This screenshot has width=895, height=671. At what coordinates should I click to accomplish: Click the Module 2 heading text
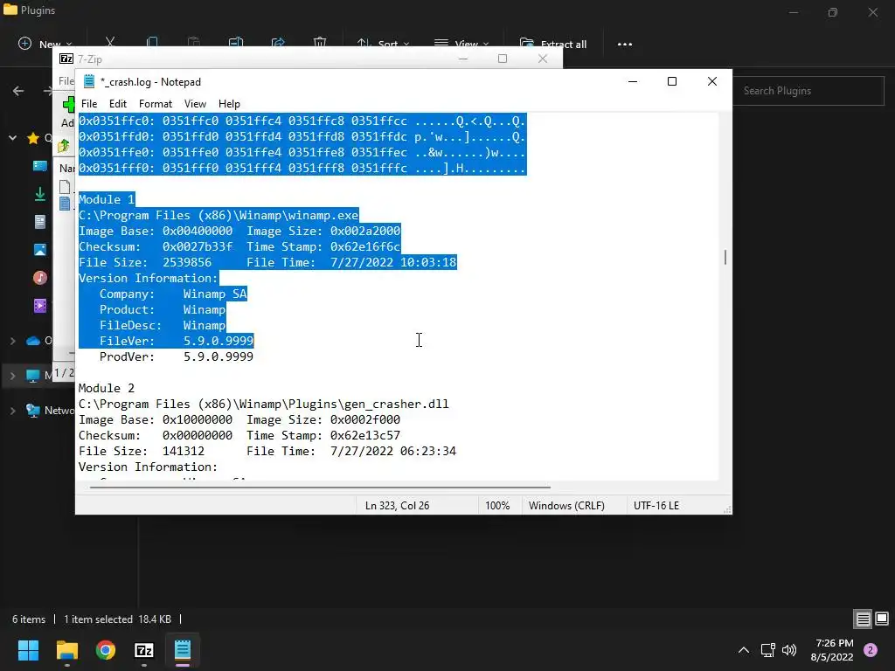tap(106, 388)
